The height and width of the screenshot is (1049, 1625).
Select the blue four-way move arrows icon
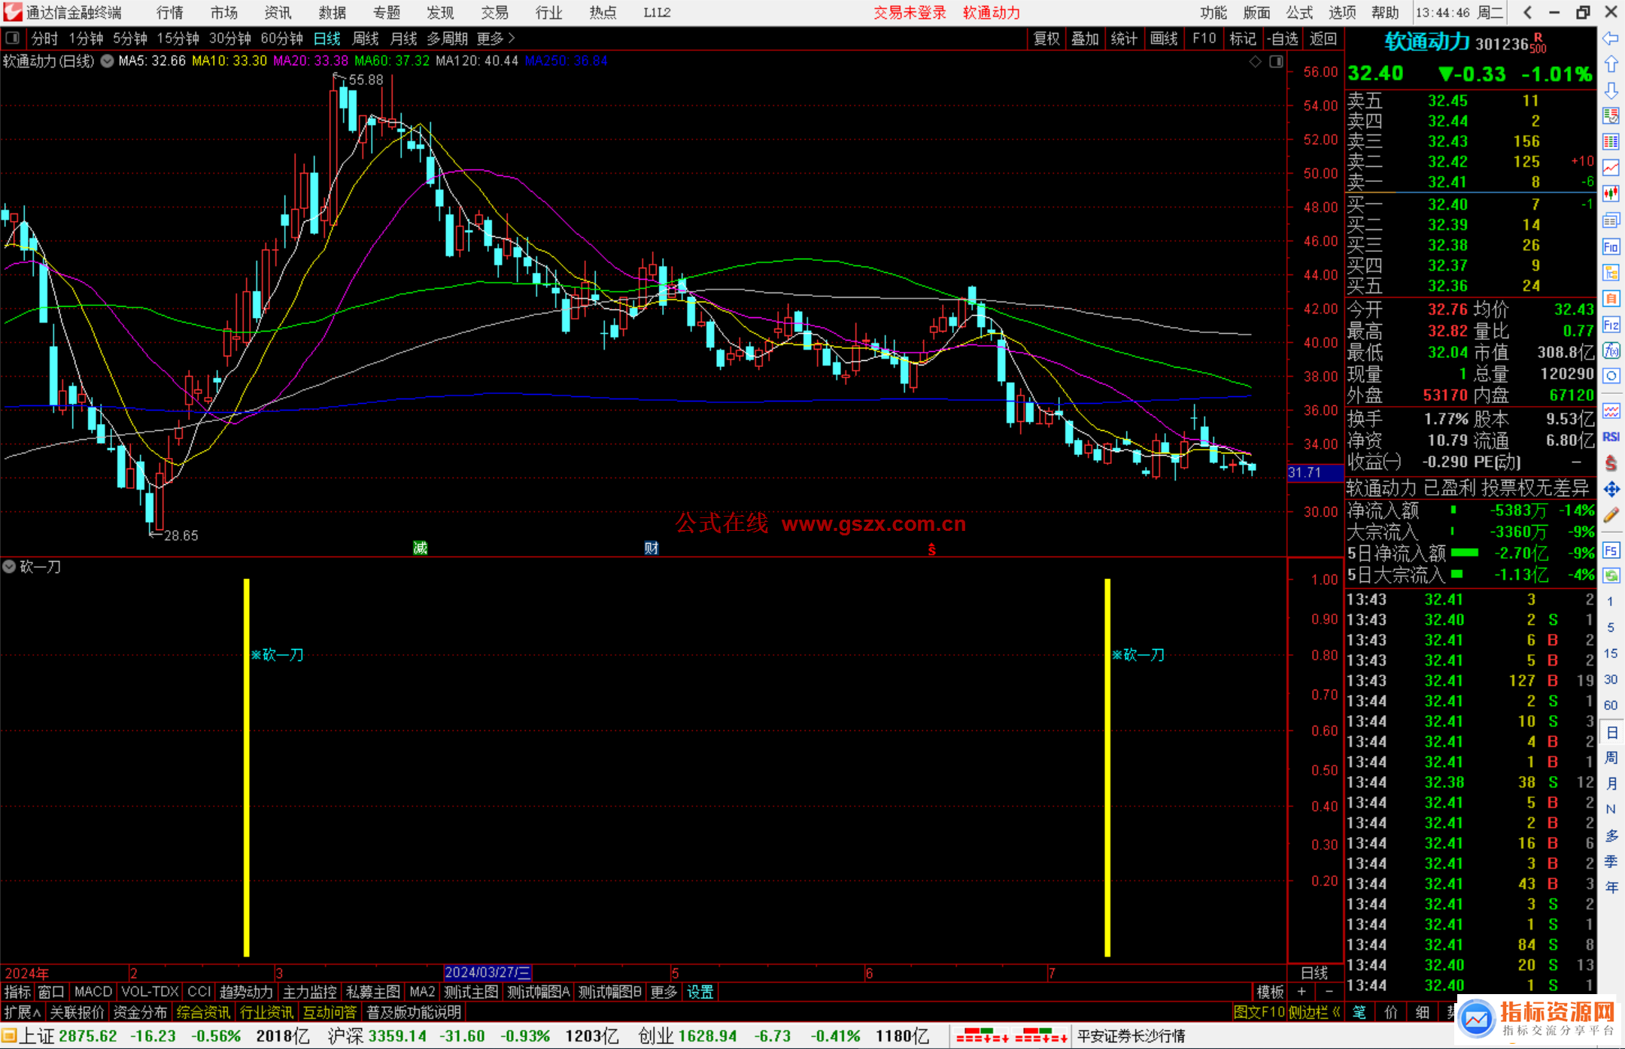[x=1611, y=490]
